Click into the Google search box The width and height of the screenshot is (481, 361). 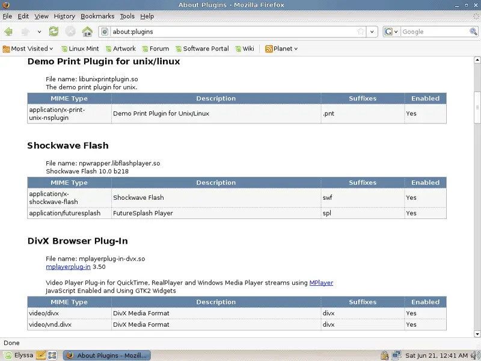coord(435,32)
